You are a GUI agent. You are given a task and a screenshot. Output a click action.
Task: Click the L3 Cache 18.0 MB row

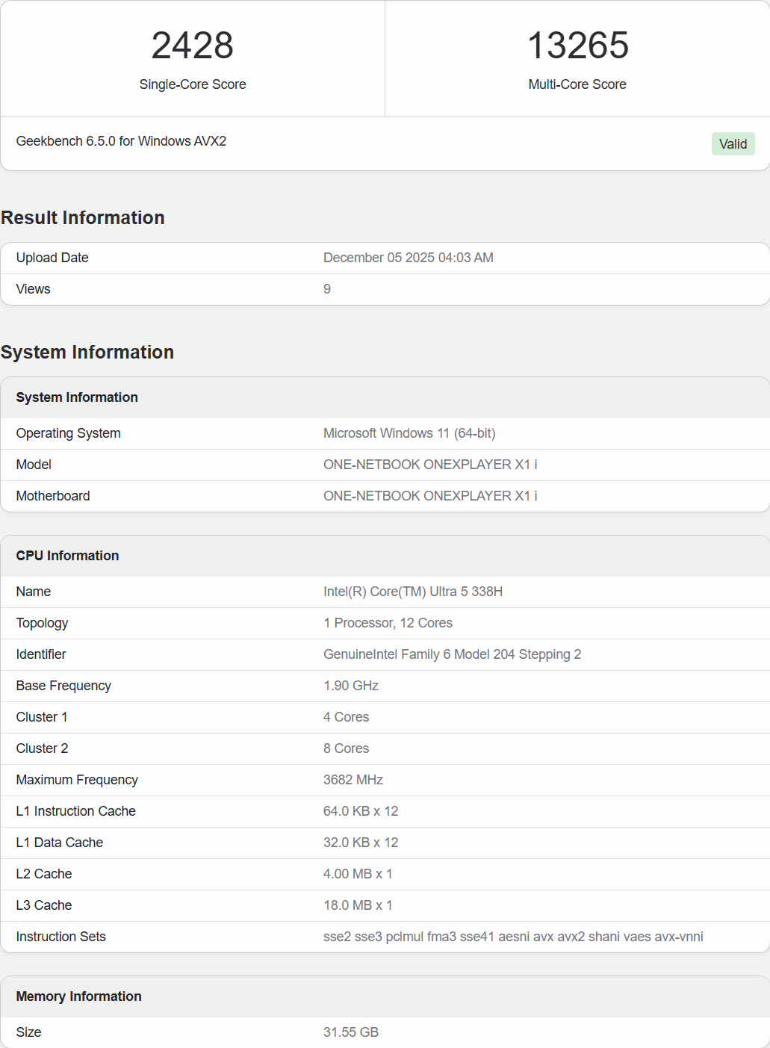357,905
